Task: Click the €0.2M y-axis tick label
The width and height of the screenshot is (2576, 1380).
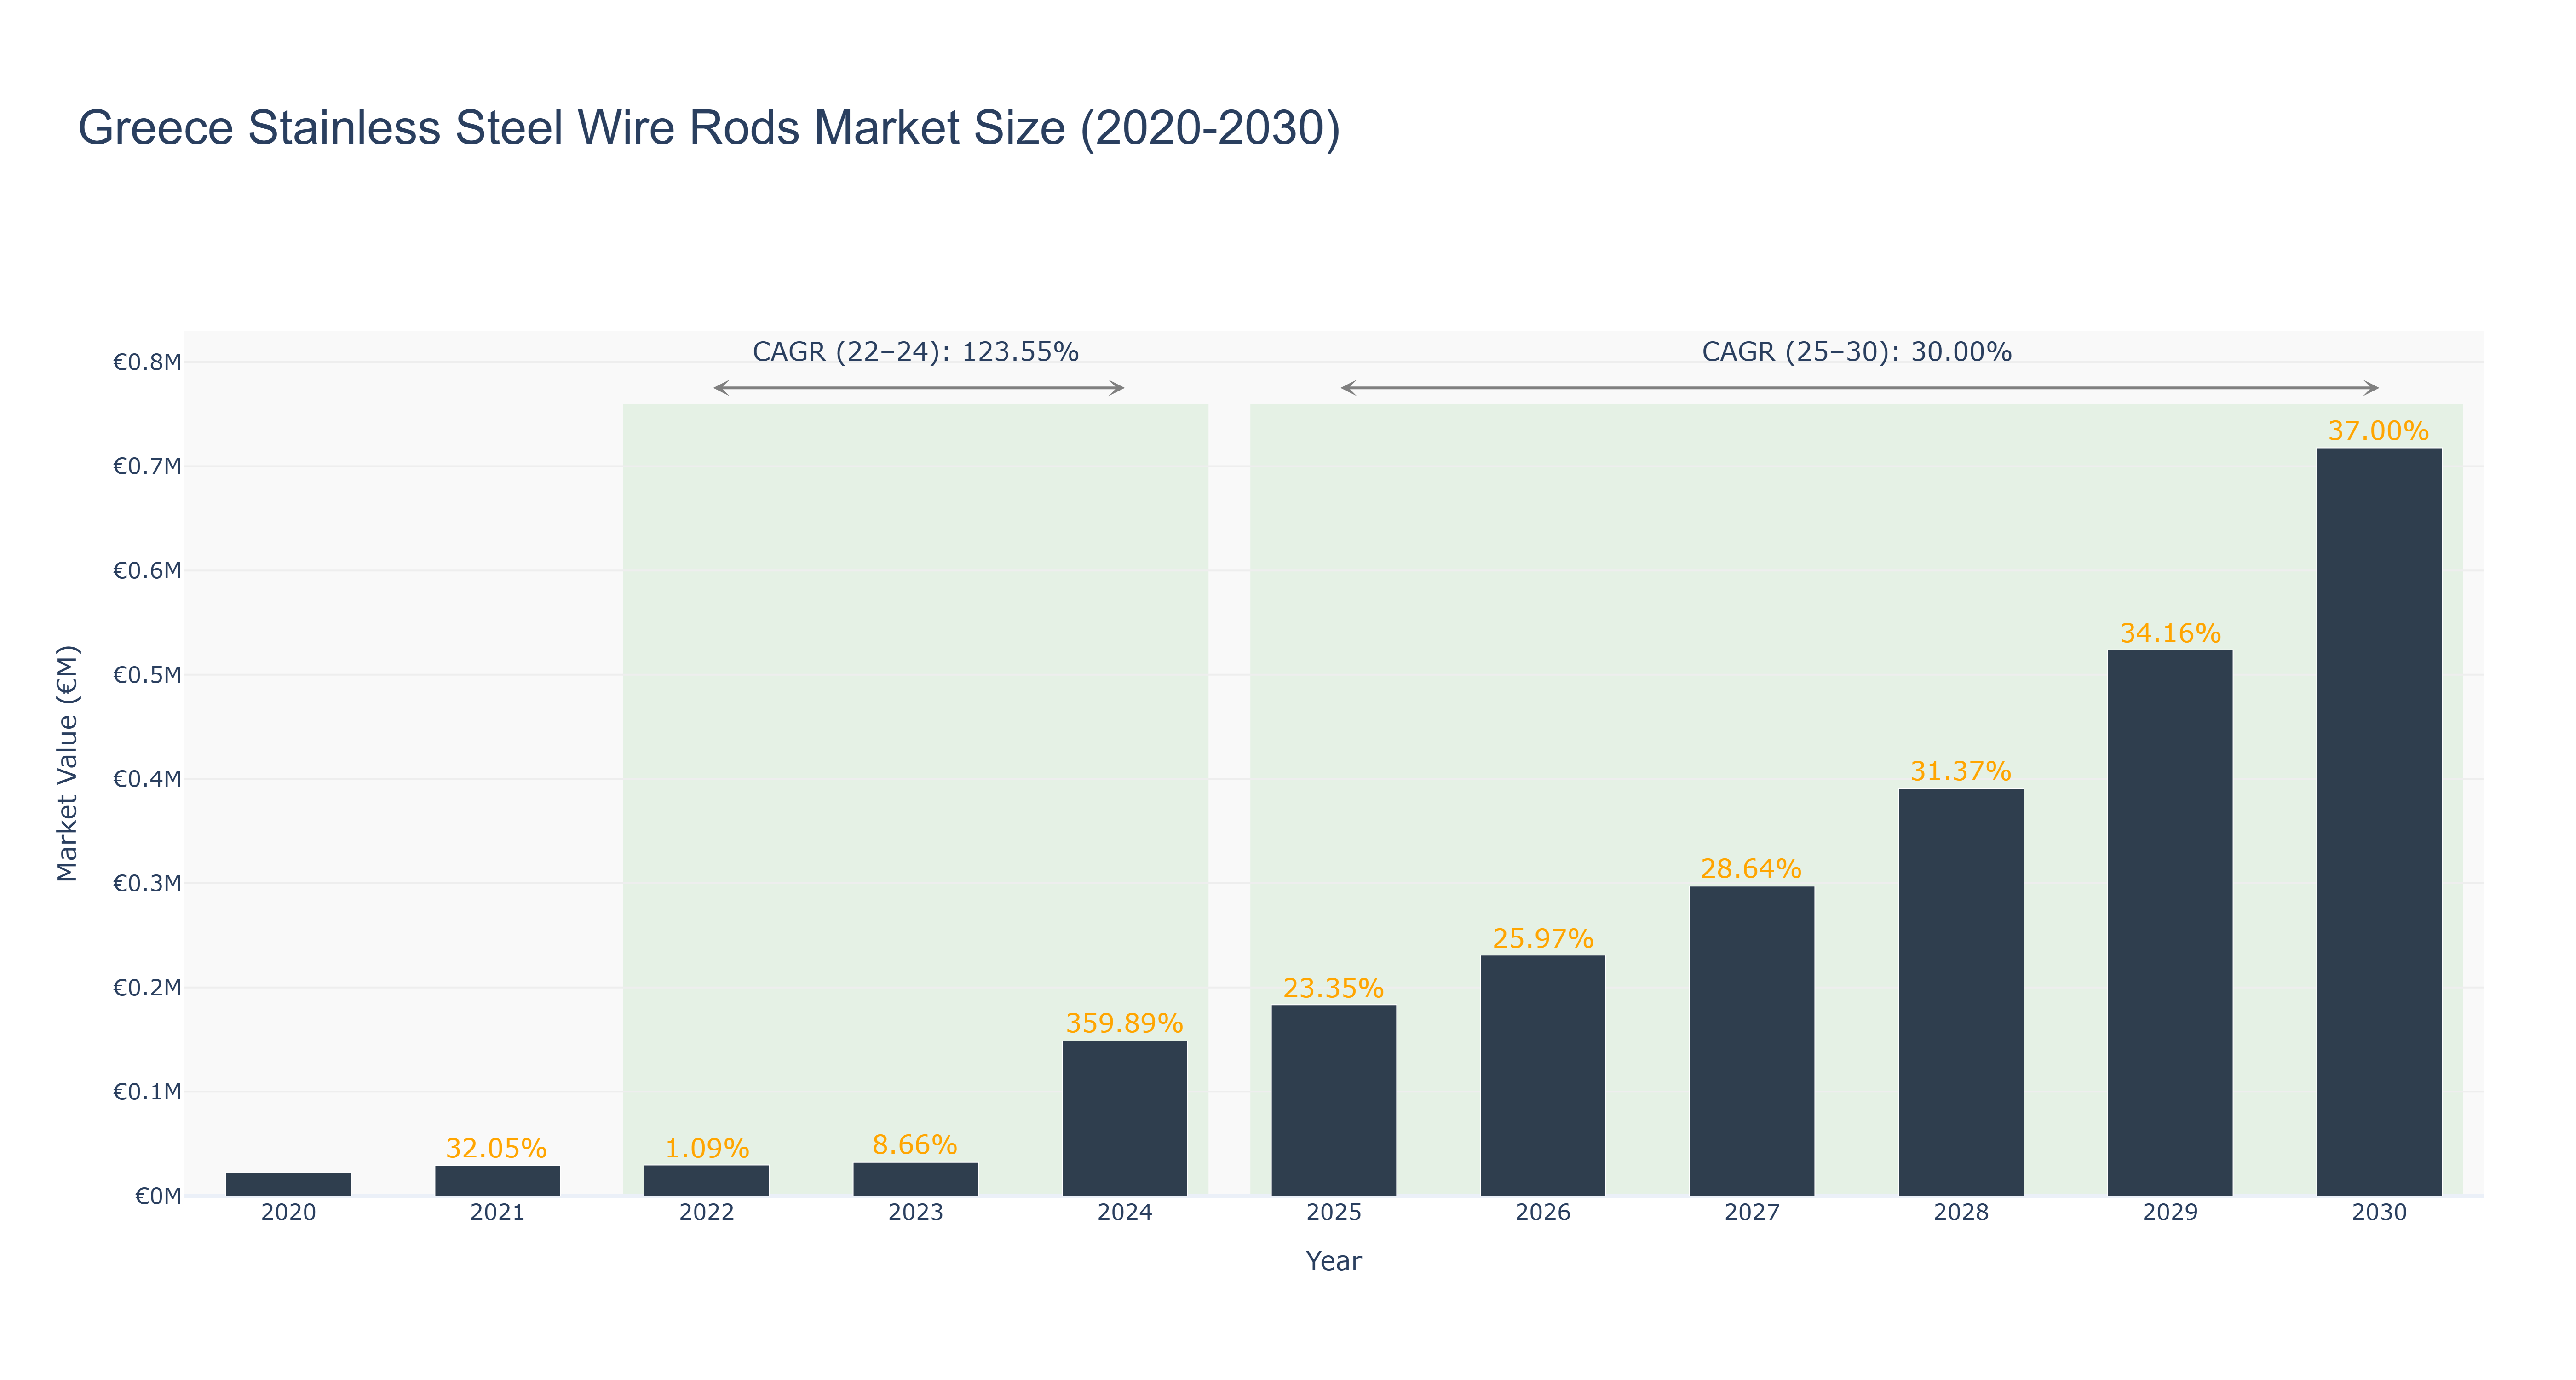Action: [147, 988]
